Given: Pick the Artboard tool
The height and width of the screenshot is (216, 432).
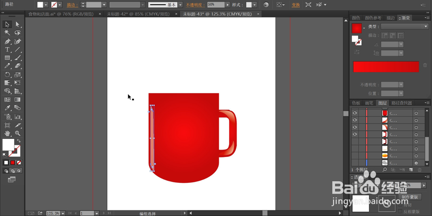Looking at the screenshot, I should pos(7,125).
